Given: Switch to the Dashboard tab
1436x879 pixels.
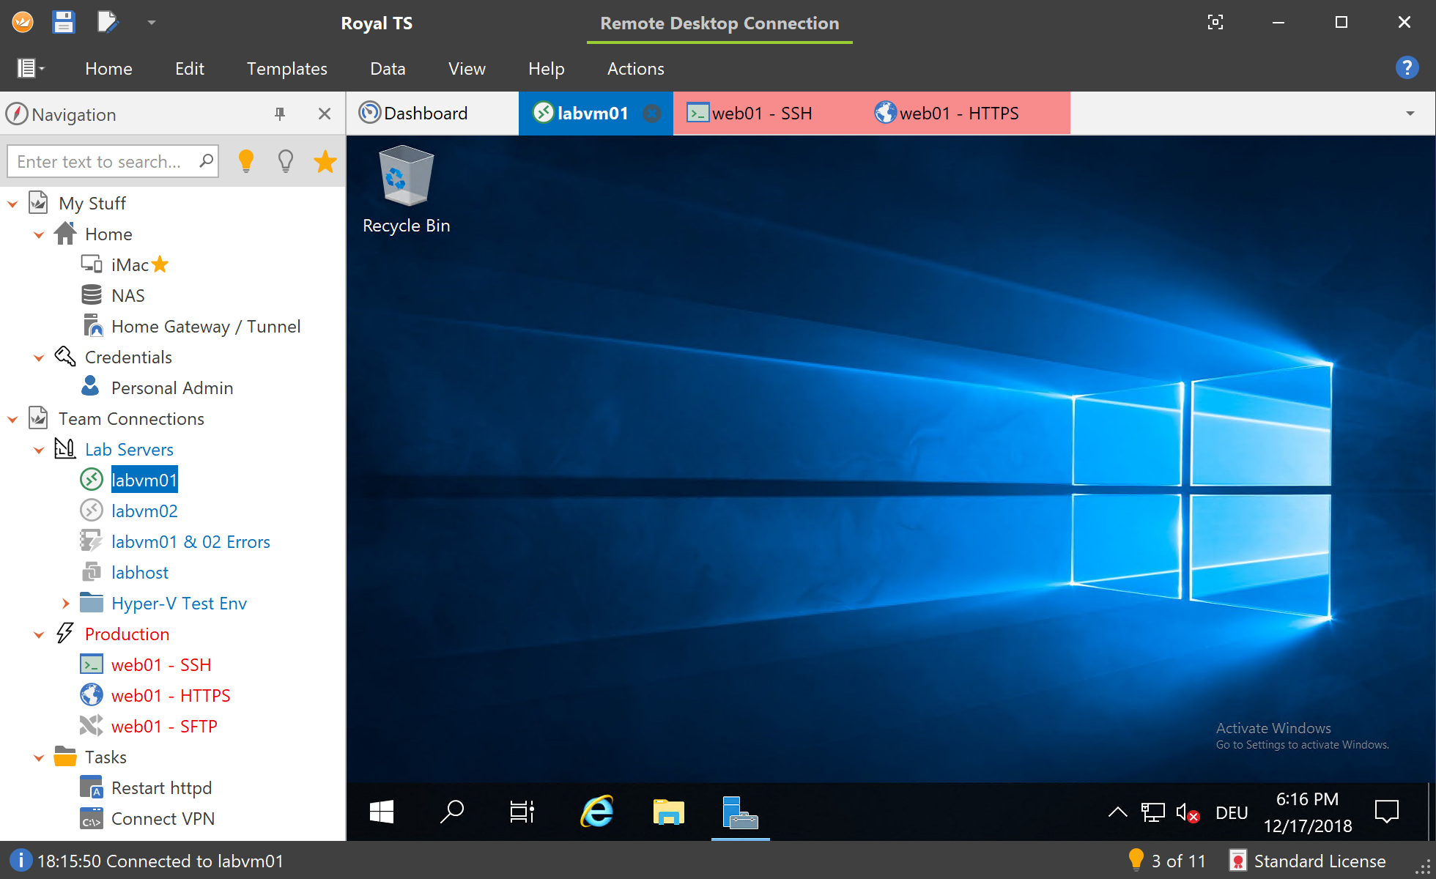Looking at the screenshot, I should coord(432,114).
